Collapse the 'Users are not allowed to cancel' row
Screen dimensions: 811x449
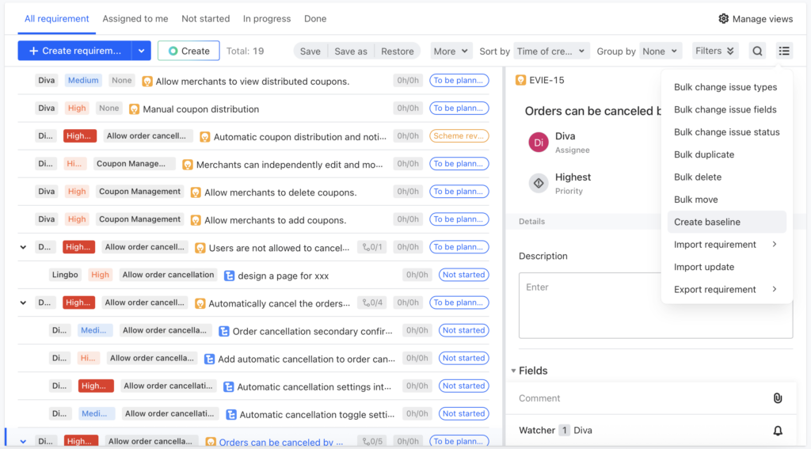pyautogui.click(x=23, y=247)
